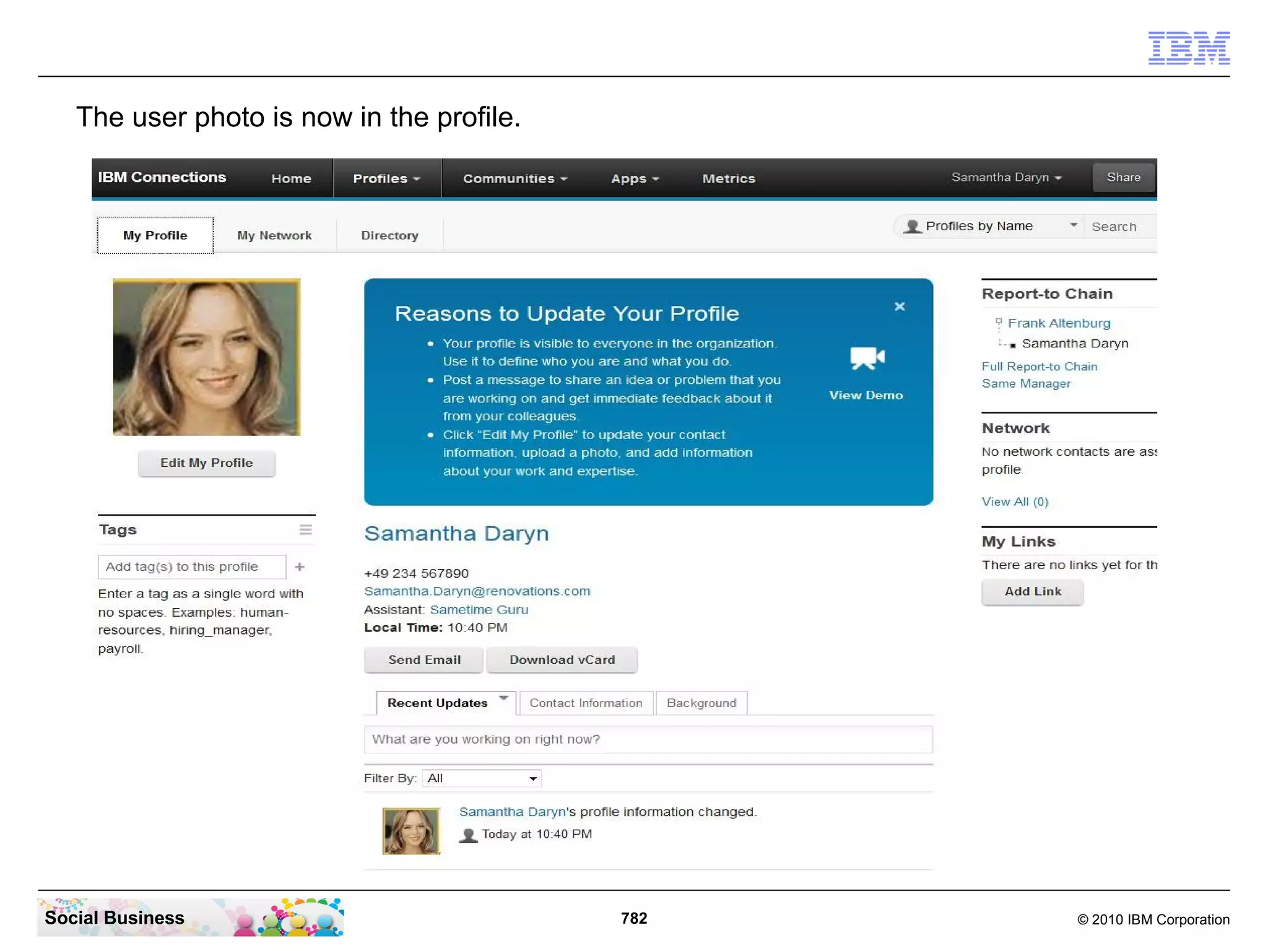Viewport: 1268px width, 951px height.
Task: Click the Send Email button
Action: point(424,660)
